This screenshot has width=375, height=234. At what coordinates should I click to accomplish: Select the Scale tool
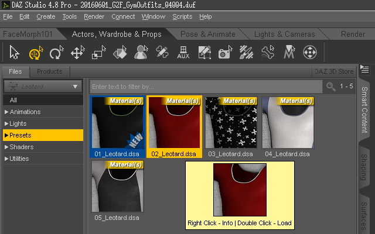coord(98,52)
